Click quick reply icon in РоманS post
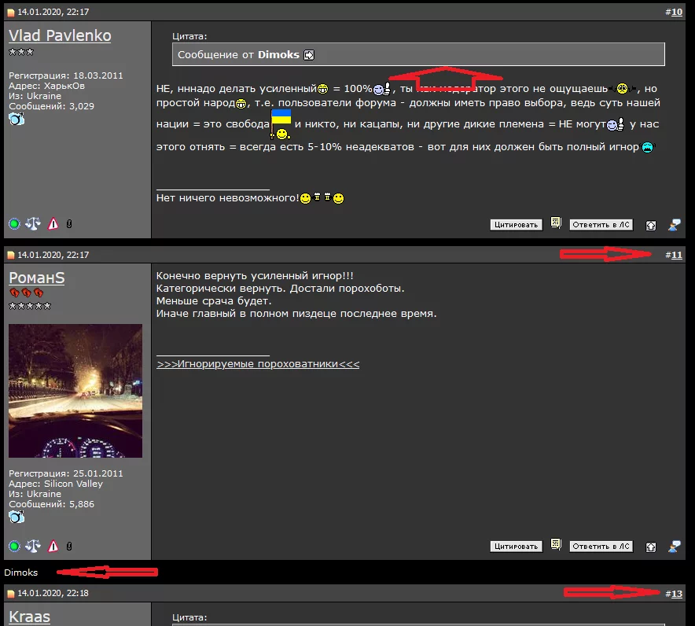The image size is (695, 626). point(675,547)
